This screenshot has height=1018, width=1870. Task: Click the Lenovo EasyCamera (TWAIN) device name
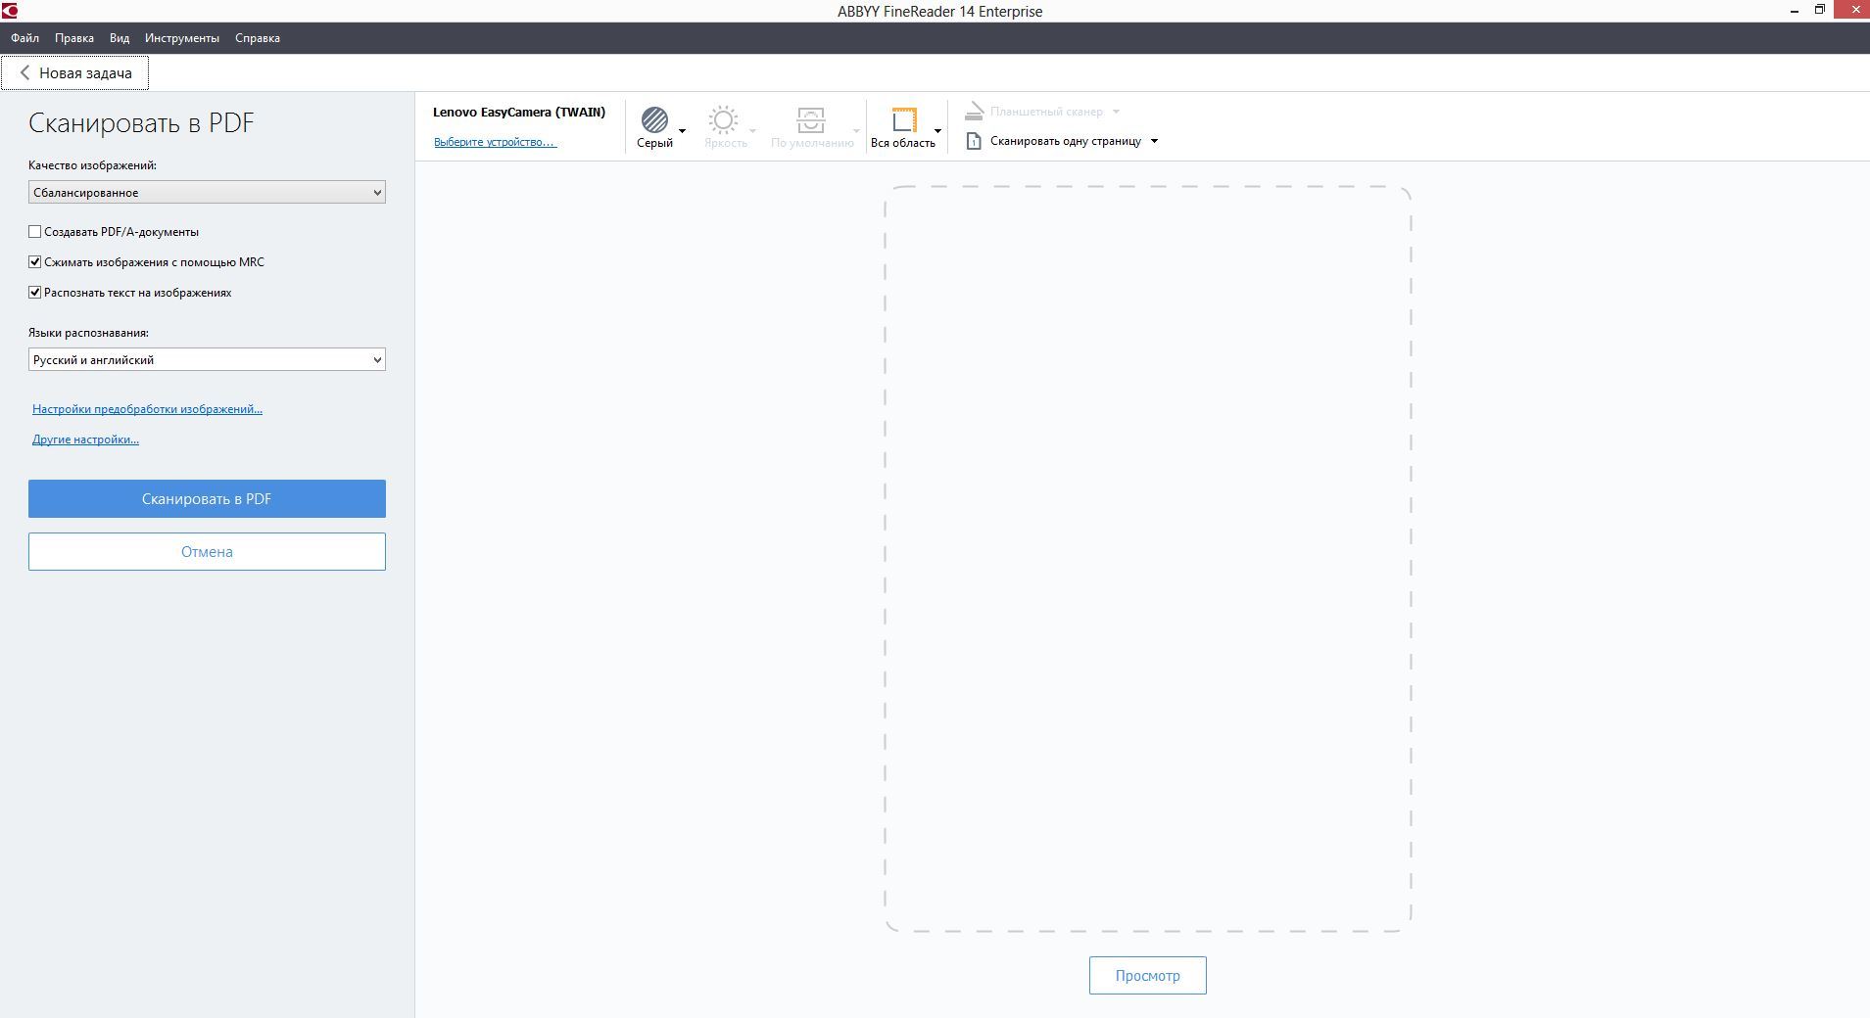(x=519, y=112)
